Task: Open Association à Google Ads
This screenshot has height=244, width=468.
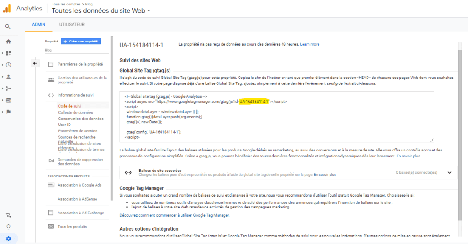Action: pyautogui.click(x=80, y=185)
